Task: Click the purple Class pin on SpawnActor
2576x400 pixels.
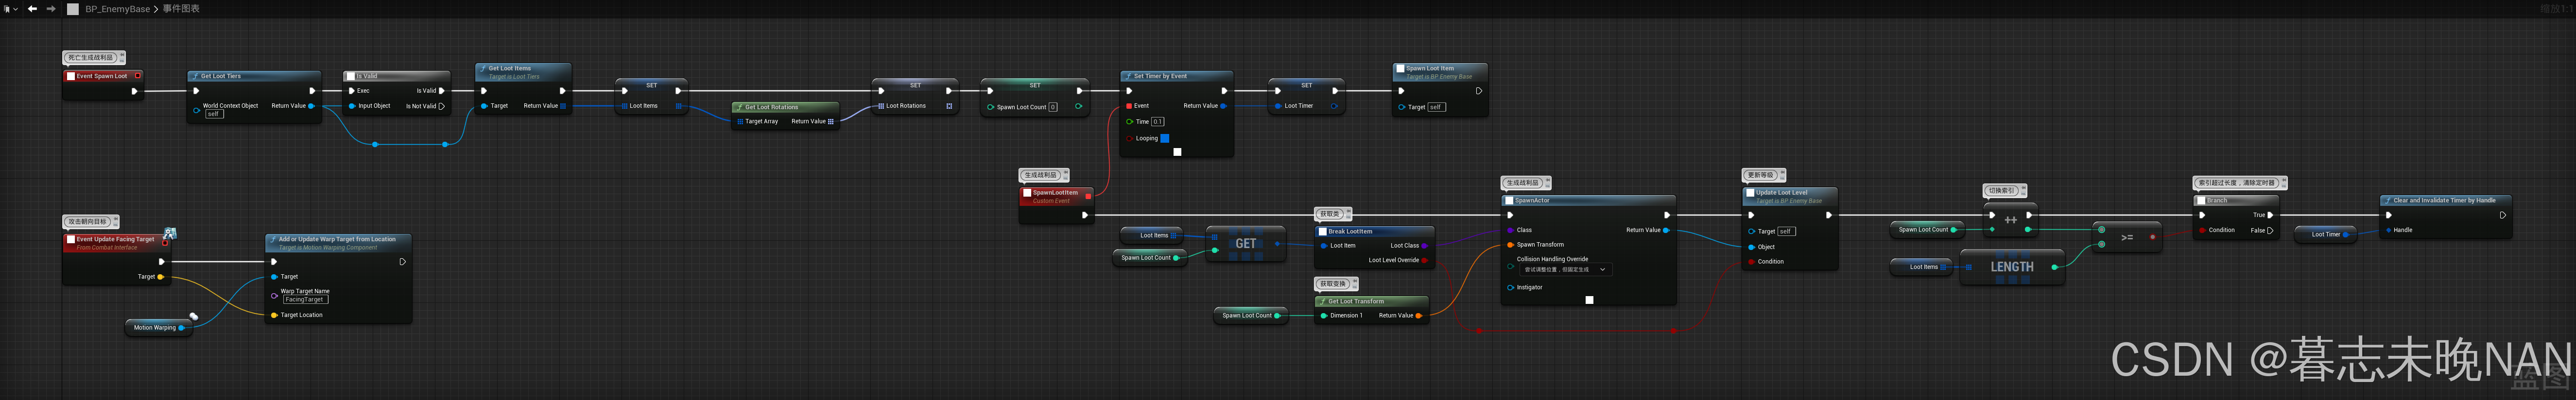Action: (1510, 230)
